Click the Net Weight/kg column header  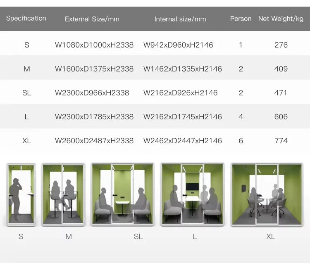tap(281, 19)
